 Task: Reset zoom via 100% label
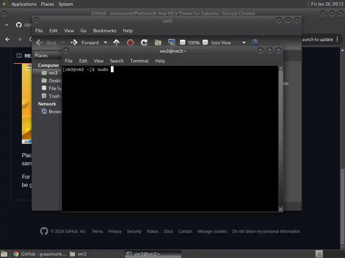194,43
